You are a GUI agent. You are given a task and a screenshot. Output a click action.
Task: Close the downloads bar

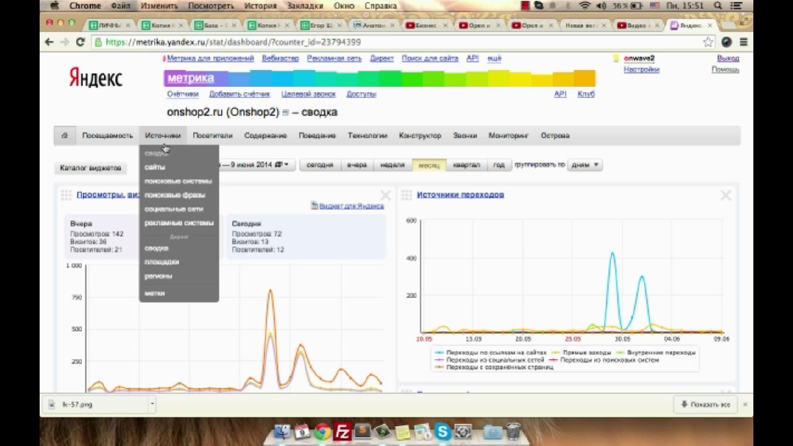pyautogui.click(x=745, y=404)
